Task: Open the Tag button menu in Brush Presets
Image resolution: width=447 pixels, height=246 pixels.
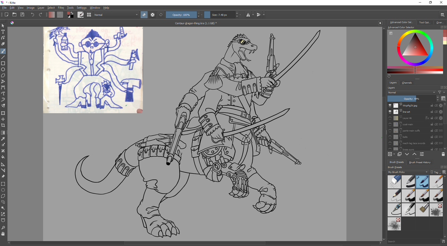Action: 435,172
